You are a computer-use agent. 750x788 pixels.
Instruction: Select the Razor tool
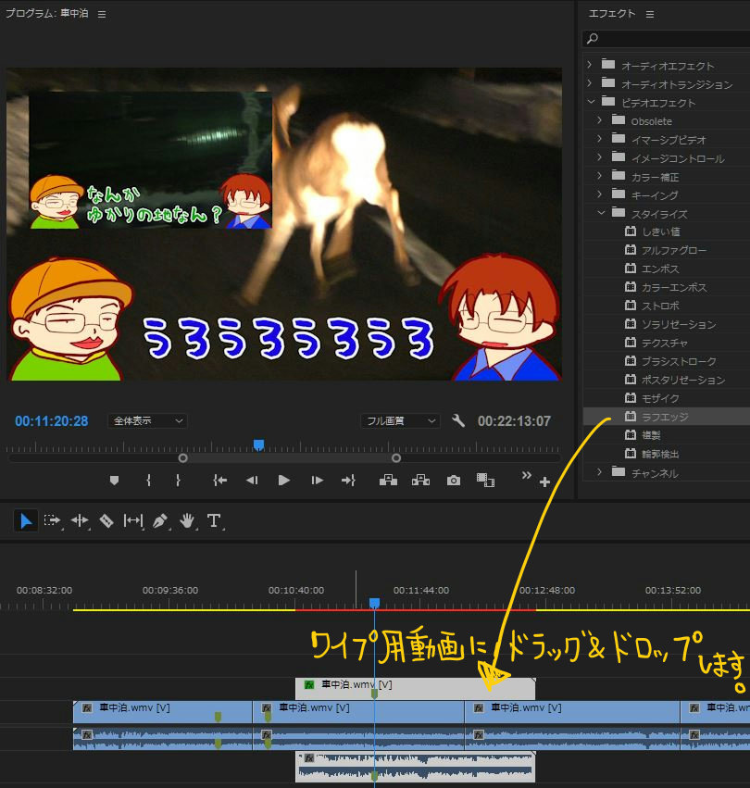pyautogui.click(x=106, y=519)
